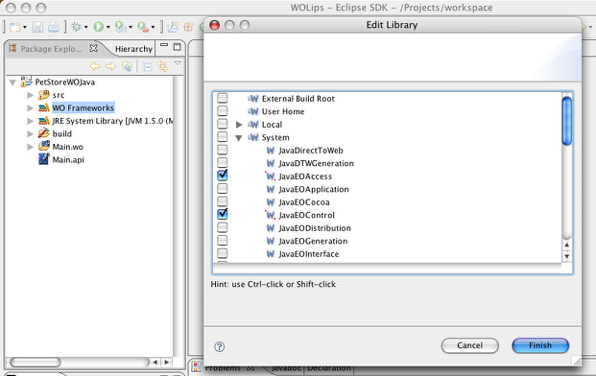This screenshot has width=596, height=376.
Task: Check the External Build Root checkbox
Action: [223, 98]
